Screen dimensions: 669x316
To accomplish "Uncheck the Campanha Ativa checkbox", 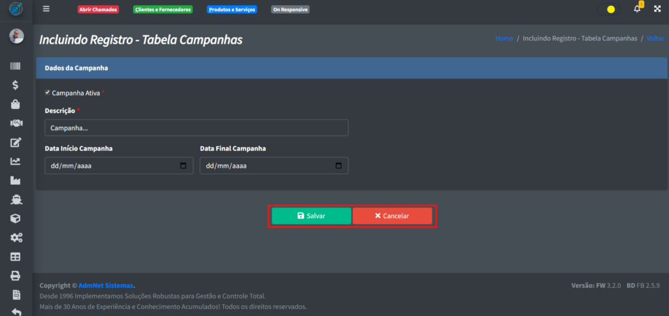I will (48, 93).
